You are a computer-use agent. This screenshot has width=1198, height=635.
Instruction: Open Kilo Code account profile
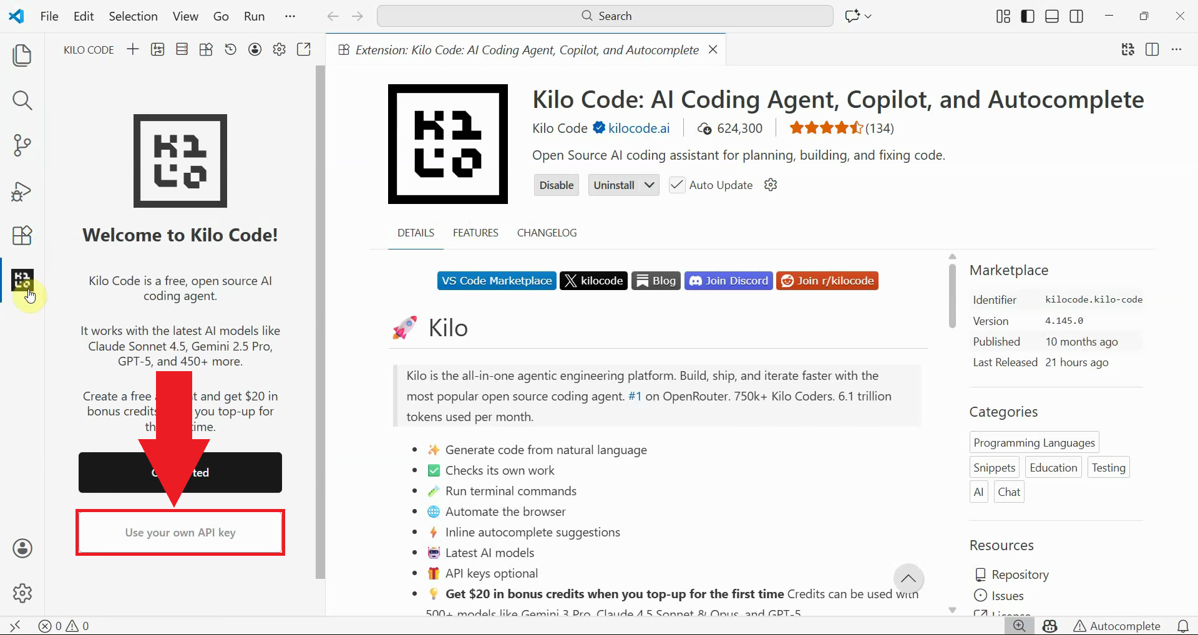254,49
